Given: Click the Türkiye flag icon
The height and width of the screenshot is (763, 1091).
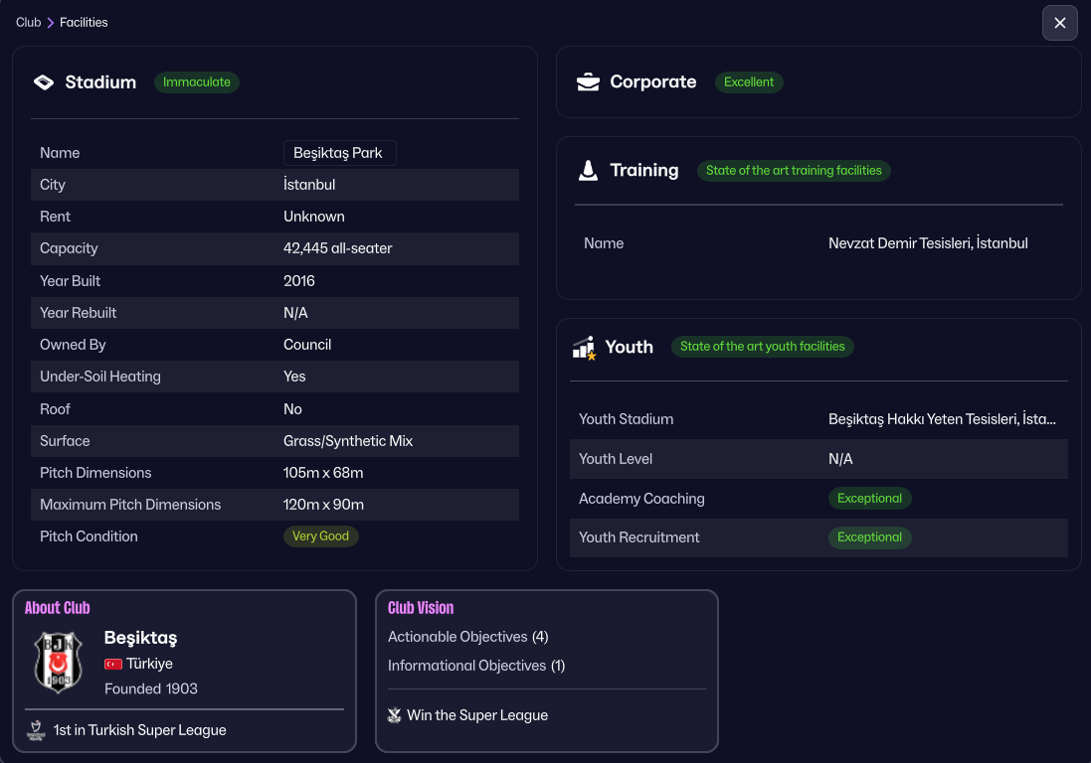Looking at the screenshot, I should tap(113, 664).
